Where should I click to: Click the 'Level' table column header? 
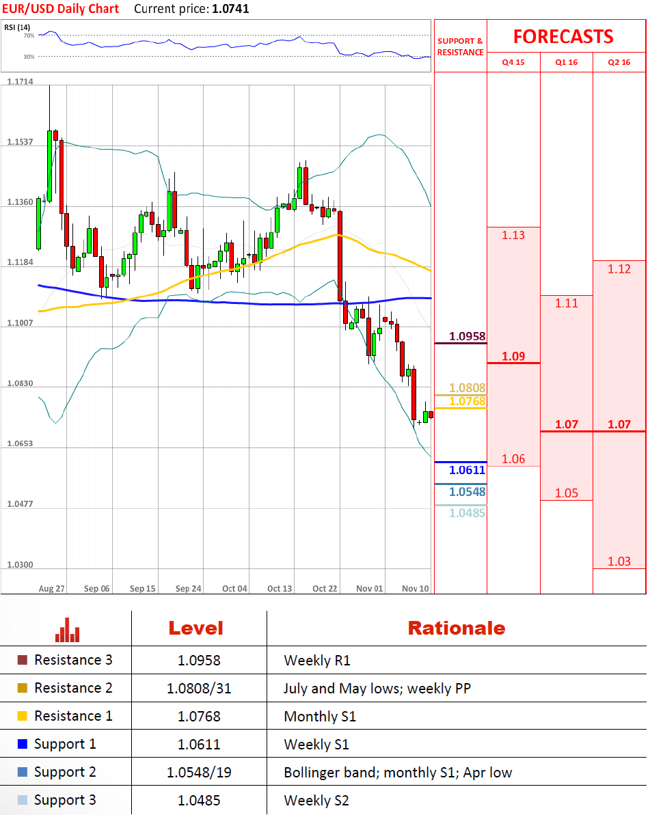click(x=196, y=628)
